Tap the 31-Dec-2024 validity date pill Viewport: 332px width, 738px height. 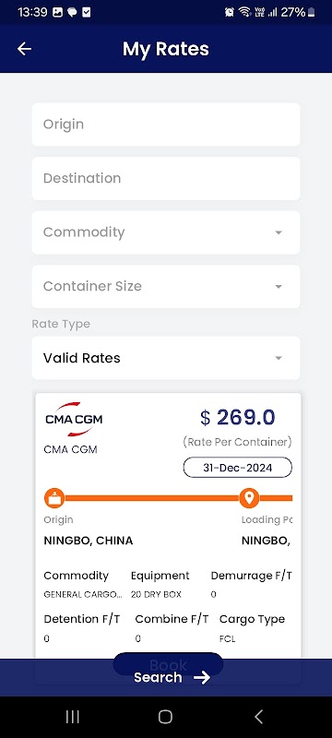pyautogui.click(x=238, y=468)
